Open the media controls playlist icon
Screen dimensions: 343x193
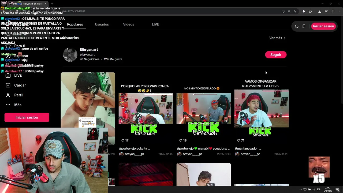(326, 11)
